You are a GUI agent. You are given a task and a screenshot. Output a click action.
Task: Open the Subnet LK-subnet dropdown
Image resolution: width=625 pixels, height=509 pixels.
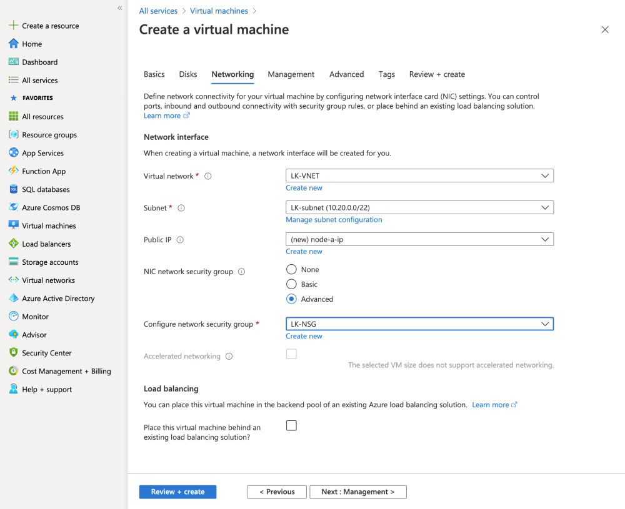pos(419,207)
